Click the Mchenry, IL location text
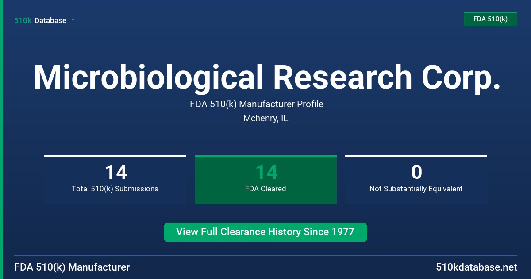The image size is (531, 279). (x=265, y=119)
